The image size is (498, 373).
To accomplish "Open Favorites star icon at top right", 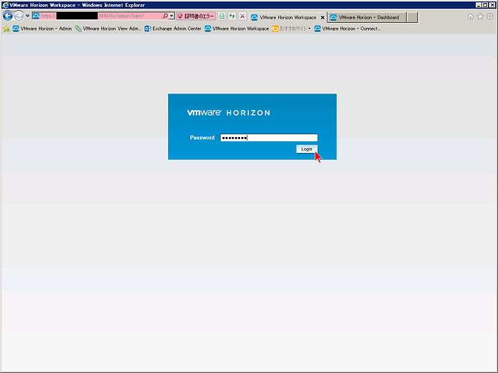I will pyautogui.click(x=480, y=17).
